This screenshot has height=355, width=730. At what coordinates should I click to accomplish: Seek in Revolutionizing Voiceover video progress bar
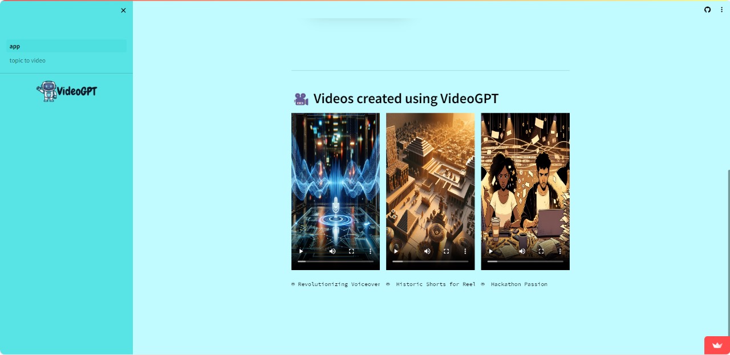coord(335,262)
